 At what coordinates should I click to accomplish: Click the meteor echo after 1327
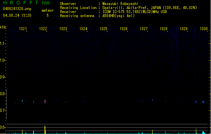(x=153, y=100)
